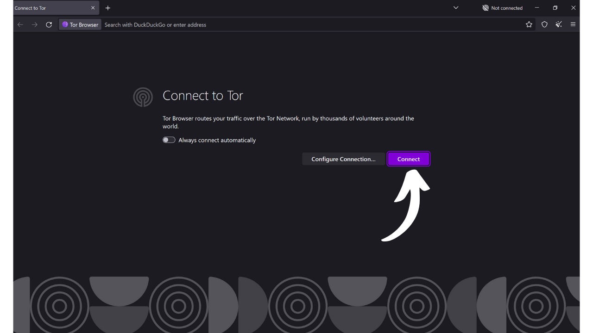Expand browser settings via the menu button

573,25
